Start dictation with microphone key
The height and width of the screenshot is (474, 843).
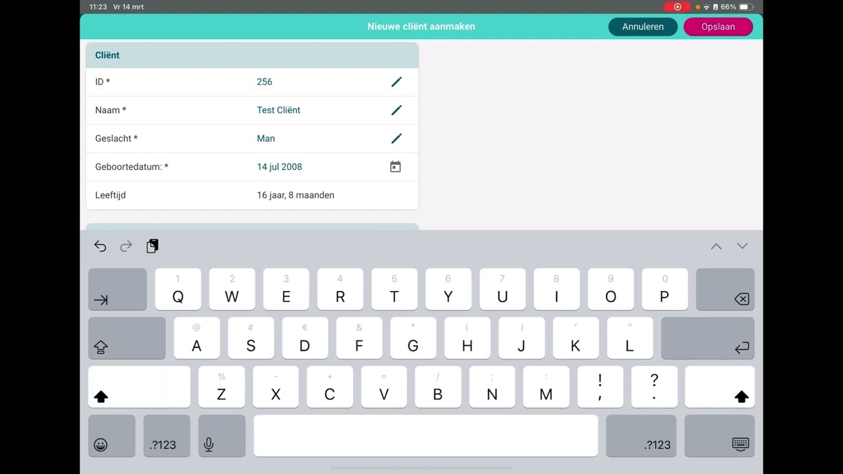pyautogui.click(x=222, y=436)
